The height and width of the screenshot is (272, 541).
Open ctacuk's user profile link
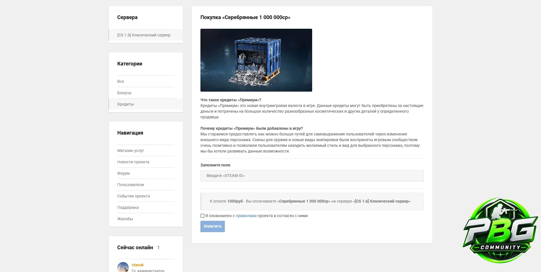click(138, 265)
